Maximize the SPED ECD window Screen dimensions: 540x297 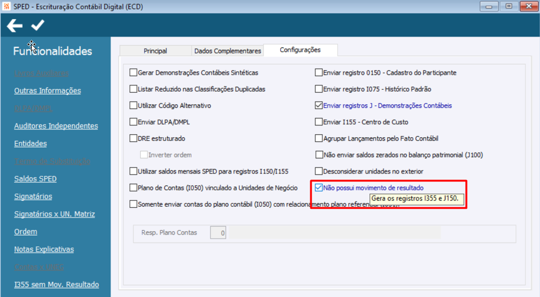(509, 6)
